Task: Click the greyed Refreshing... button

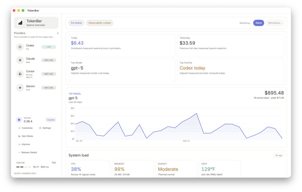Action: click(275, 23)
